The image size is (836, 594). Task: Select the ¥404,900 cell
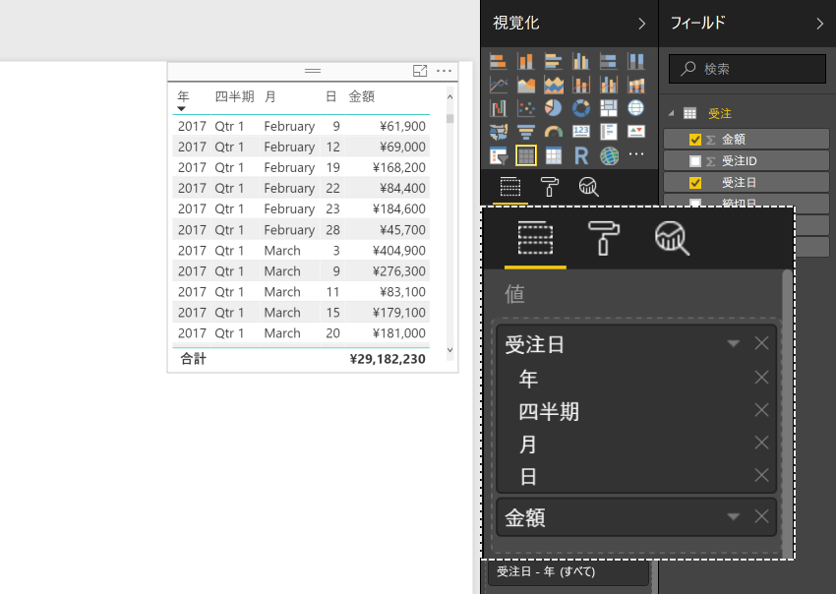coord(398,251)
